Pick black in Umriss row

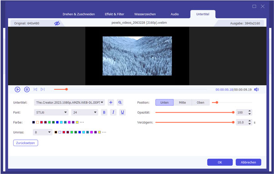[56, 132]
